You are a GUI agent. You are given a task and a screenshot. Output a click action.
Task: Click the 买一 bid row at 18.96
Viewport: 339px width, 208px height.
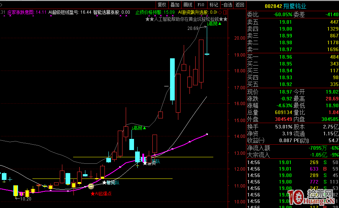pyautogui.click(x=293, y=57)
